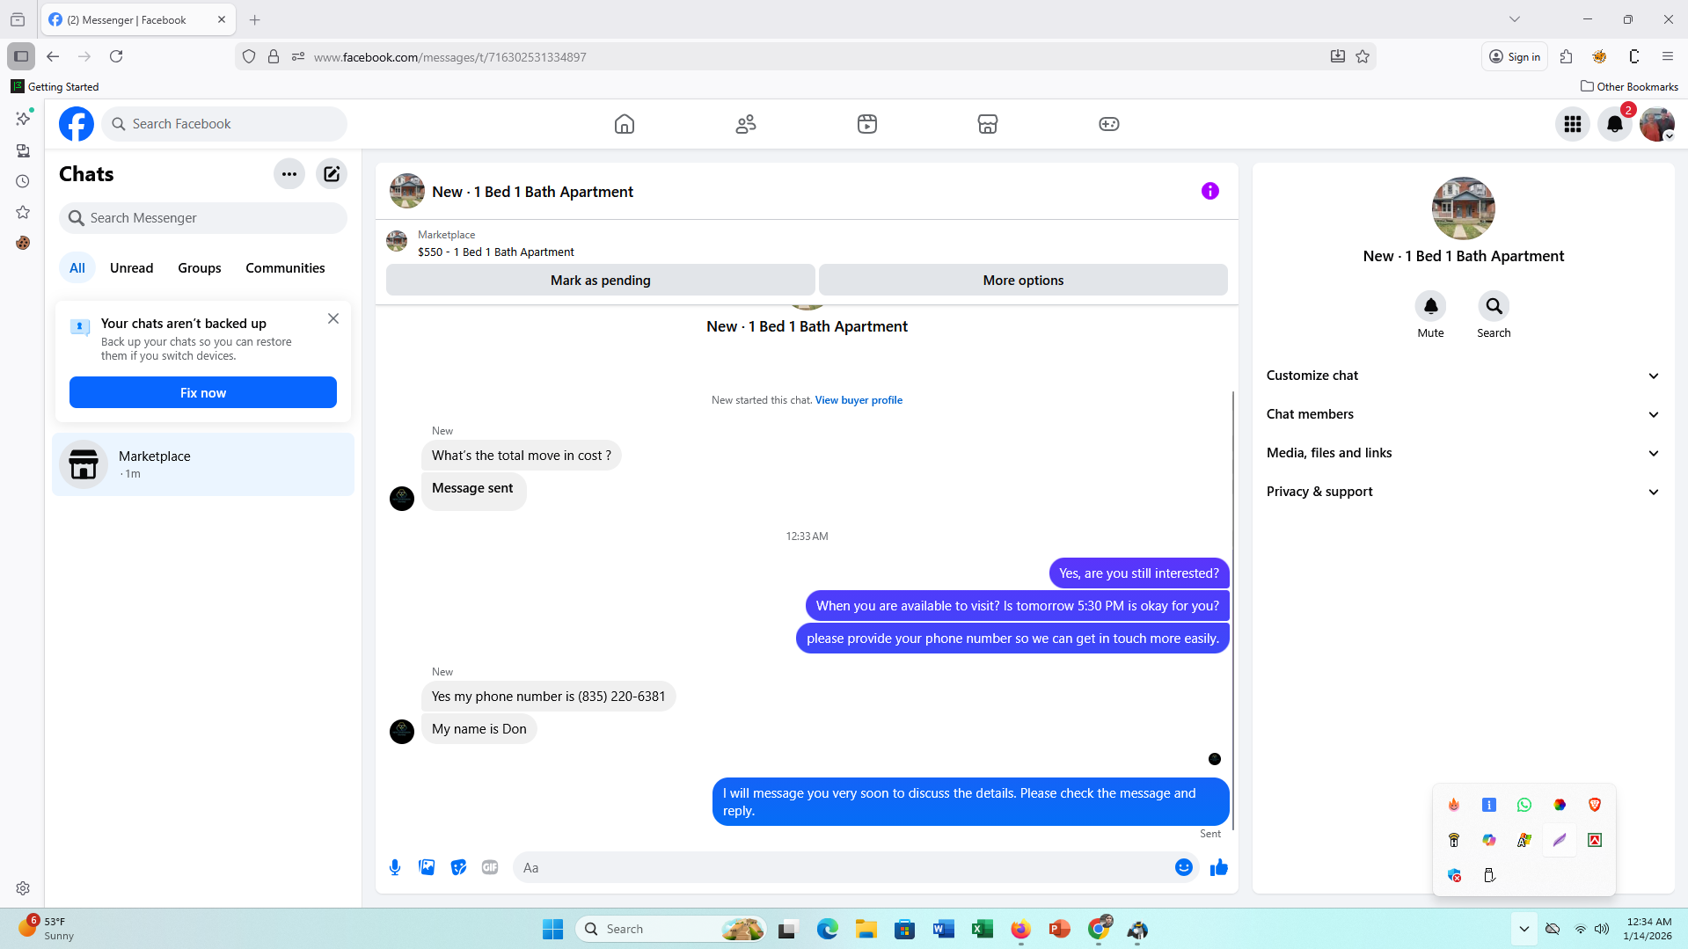Open File Explorer from taskbar
Viewport: 1688px width, 949px height.
(866, 929)
